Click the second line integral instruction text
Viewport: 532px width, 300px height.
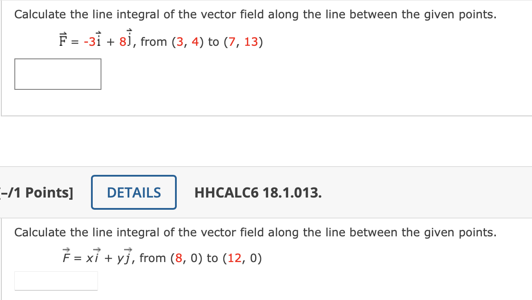click(255, 232)
